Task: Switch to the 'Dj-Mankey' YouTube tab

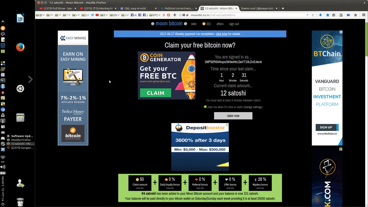Action: [x=98, y=8]
